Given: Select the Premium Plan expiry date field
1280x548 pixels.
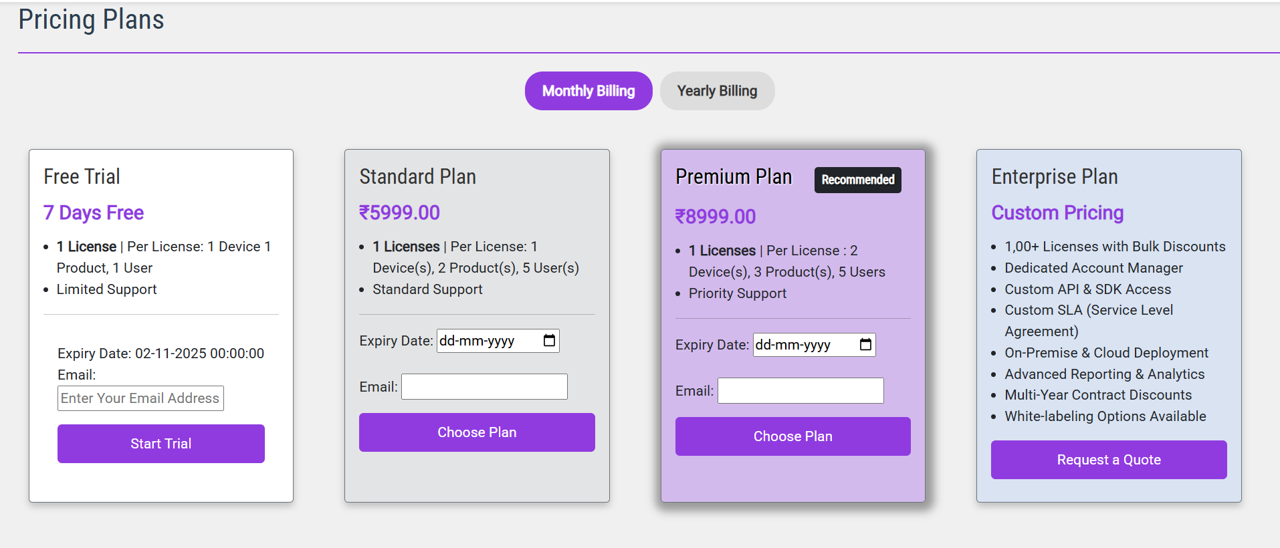Looking at the screenshot, I should click(x=805, y=344).
